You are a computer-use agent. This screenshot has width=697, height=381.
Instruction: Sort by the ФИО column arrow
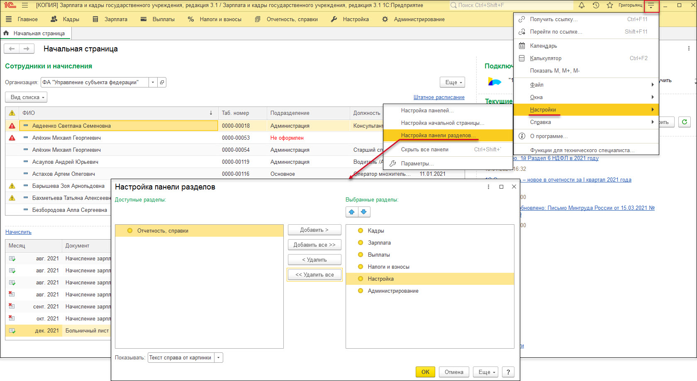tap(211, 113)
